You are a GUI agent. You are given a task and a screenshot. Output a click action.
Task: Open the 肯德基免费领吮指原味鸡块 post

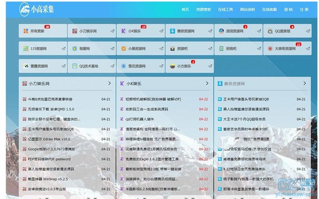tap(244, 159)
